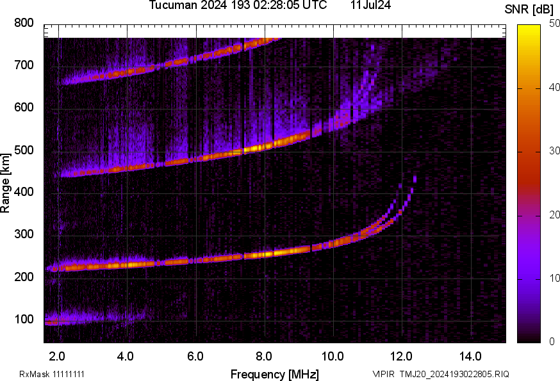This screenshot has height=381, width=560.
Task: Click the plot title 'Tucuman 2024 193 02:28:05 UTC'
Action: point(238,5)
